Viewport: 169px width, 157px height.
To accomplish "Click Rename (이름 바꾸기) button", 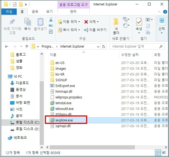I will [x=95, y=30].
